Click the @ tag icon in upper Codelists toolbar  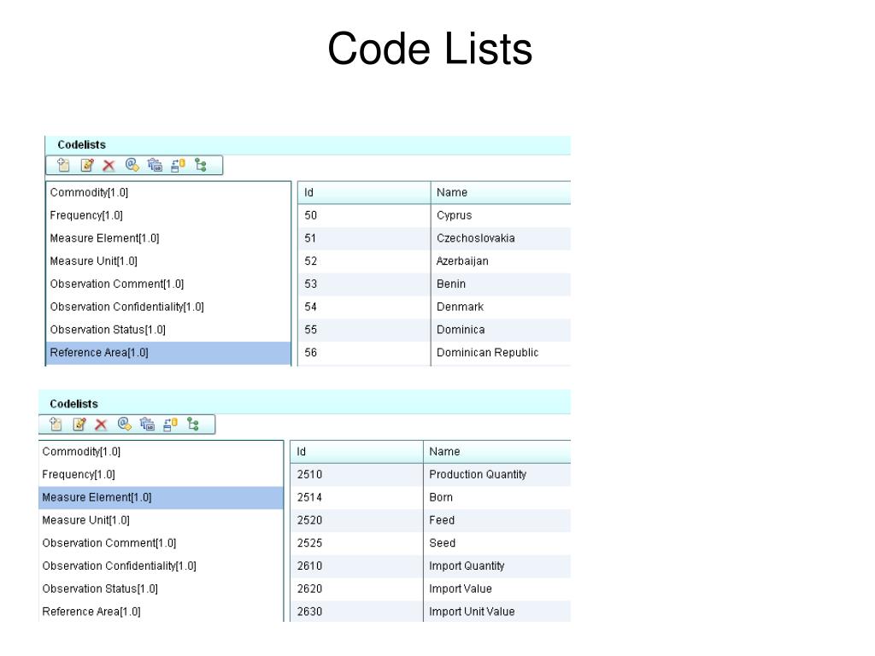click(x=132, y=165)
